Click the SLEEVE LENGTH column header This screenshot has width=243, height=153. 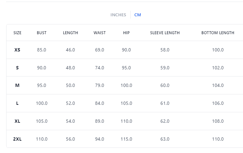tap(165, 33)
